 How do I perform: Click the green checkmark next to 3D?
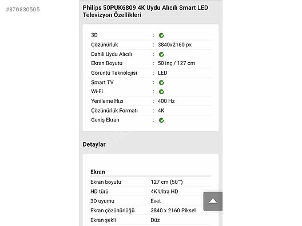pos(161,35)
